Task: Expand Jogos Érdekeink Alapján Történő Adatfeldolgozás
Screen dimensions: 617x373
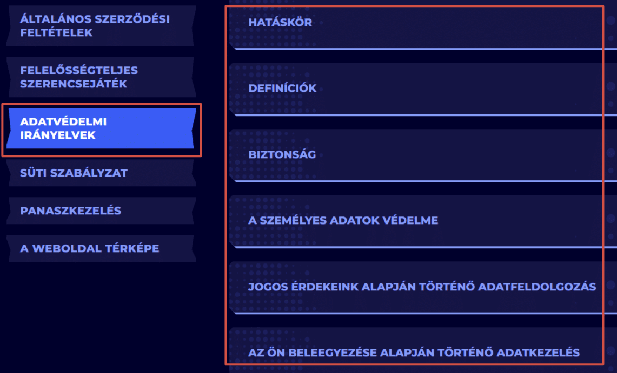Action: pos(422,287)
